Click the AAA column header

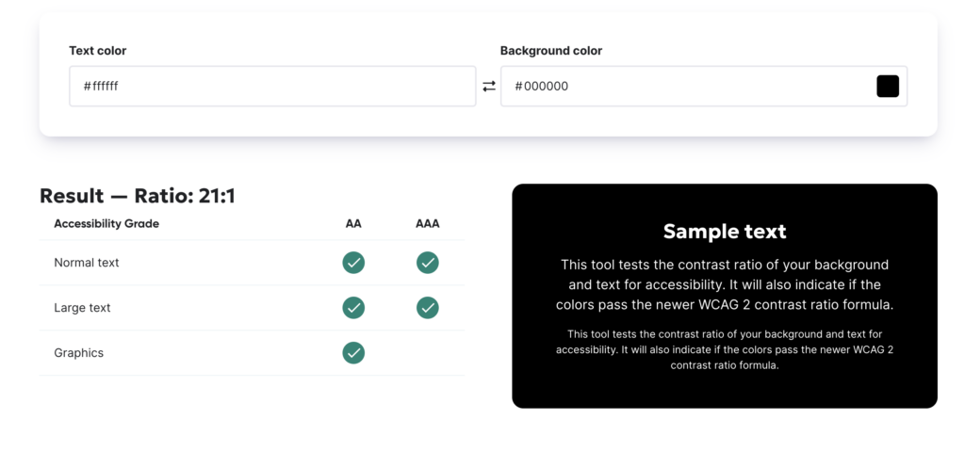coord(427,224)
